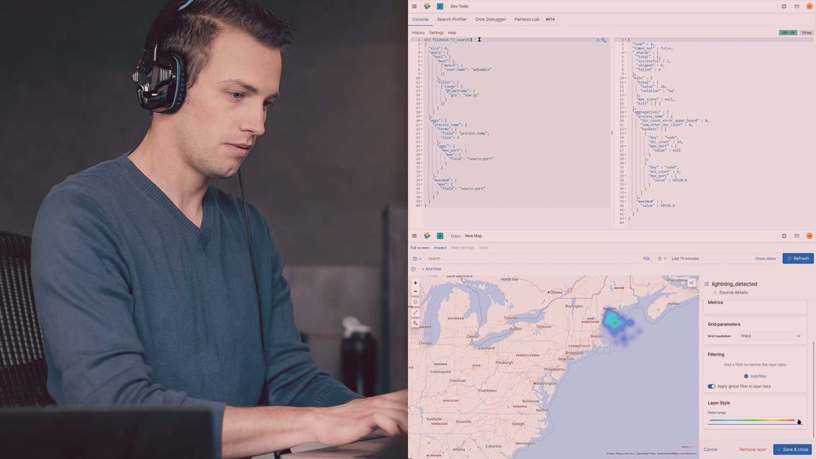Click the Remove layer link
The height and width of the screenshot is (459, 816).
pos(752,449)
